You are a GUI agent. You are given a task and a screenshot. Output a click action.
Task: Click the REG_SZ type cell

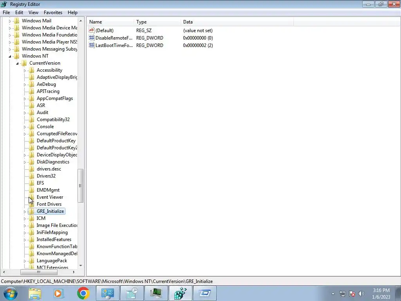click(x=144, y=31)
